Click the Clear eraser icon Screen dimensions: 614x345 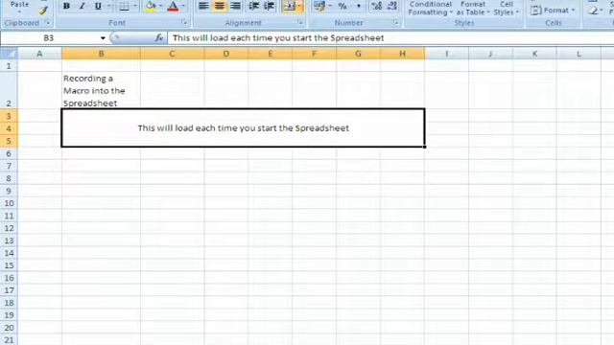pyautogui.click(x=594, y=11)
